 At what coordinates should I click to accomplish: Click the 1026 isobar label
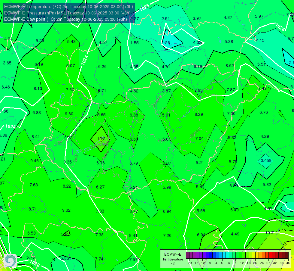pos(280,27)
